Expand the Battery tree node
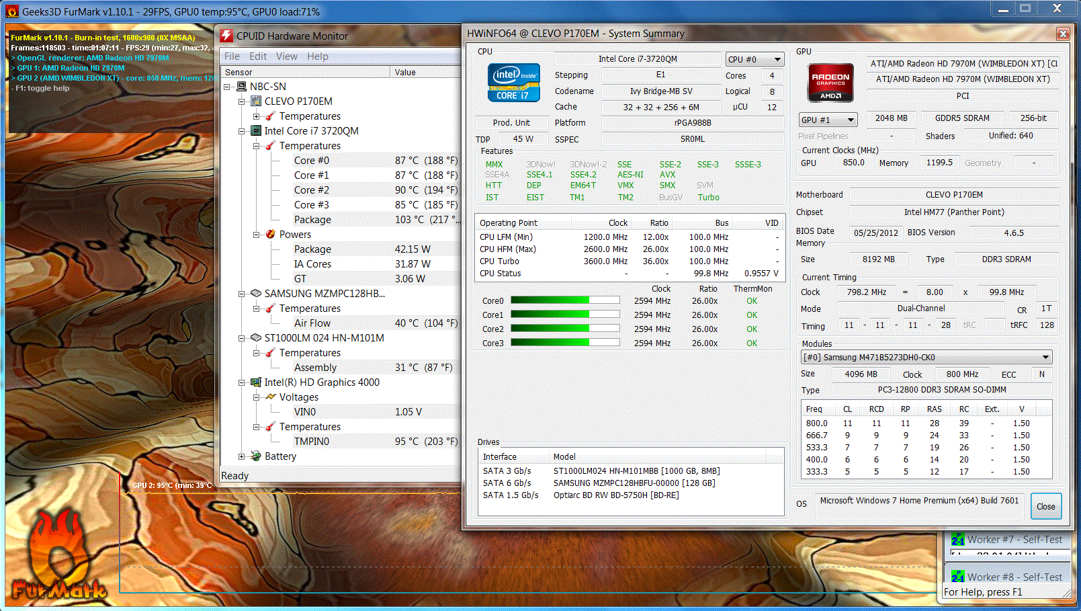Viewport: 1081px width, 611px height. point(241,456)
